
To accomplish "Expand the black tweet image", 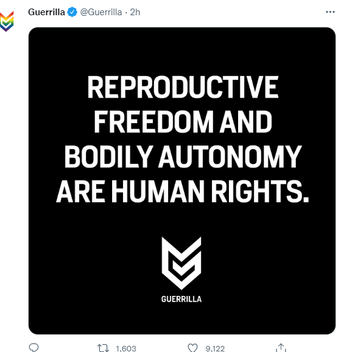I will [182, 181].
